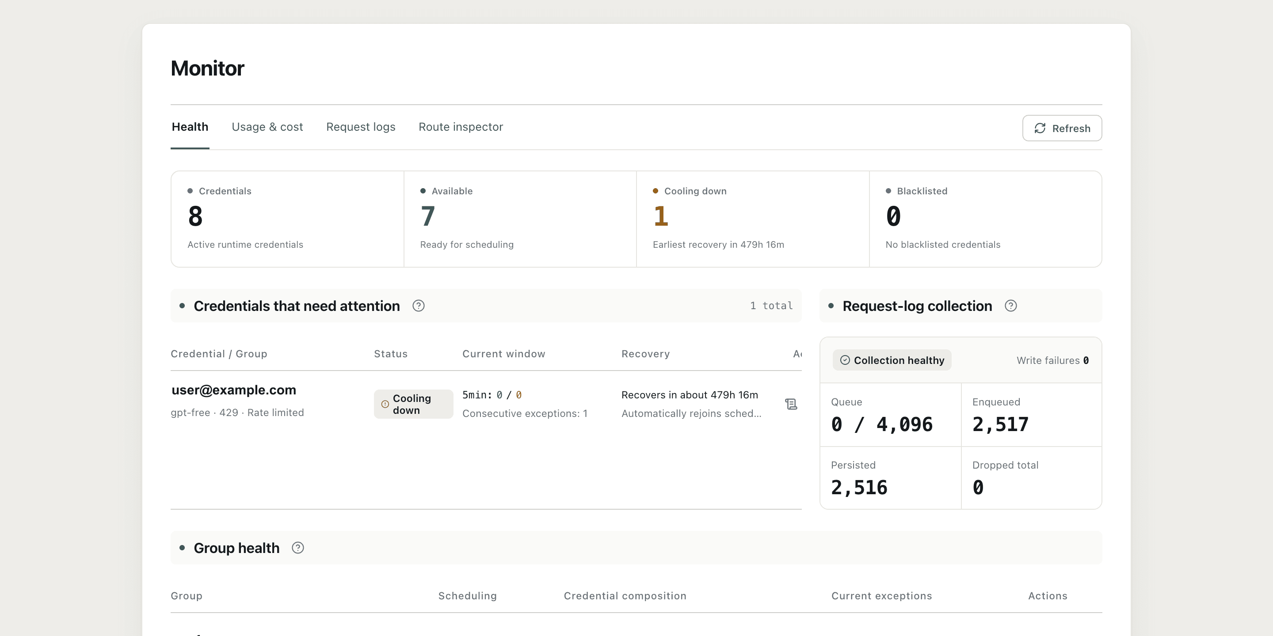Open help for Credentials that need attention
The height and width of the screenshot is (636, 1273).
[x=419, y=306]
